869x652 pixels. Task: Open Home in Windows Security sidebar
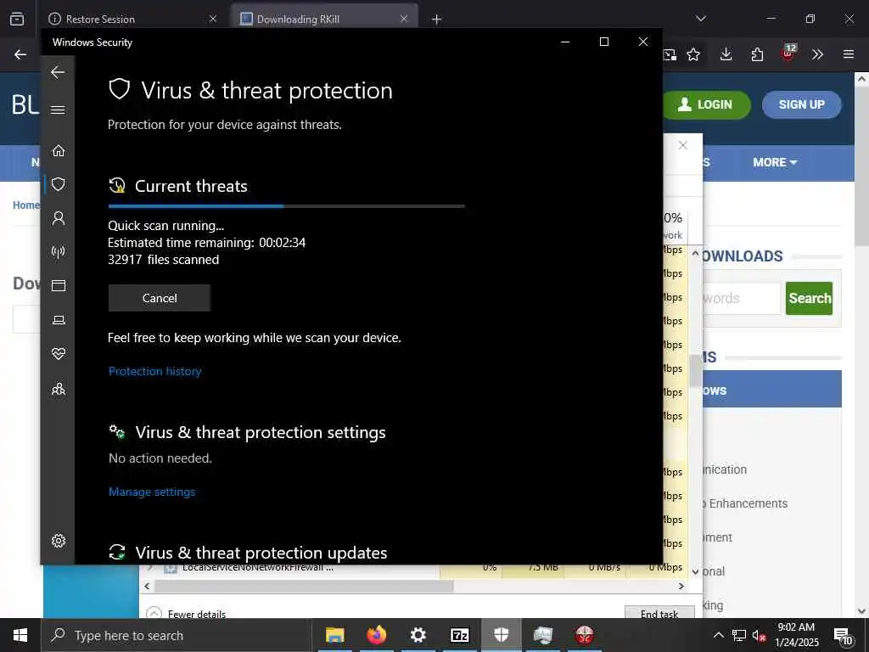pyautogui.click(x=59, y=151)
